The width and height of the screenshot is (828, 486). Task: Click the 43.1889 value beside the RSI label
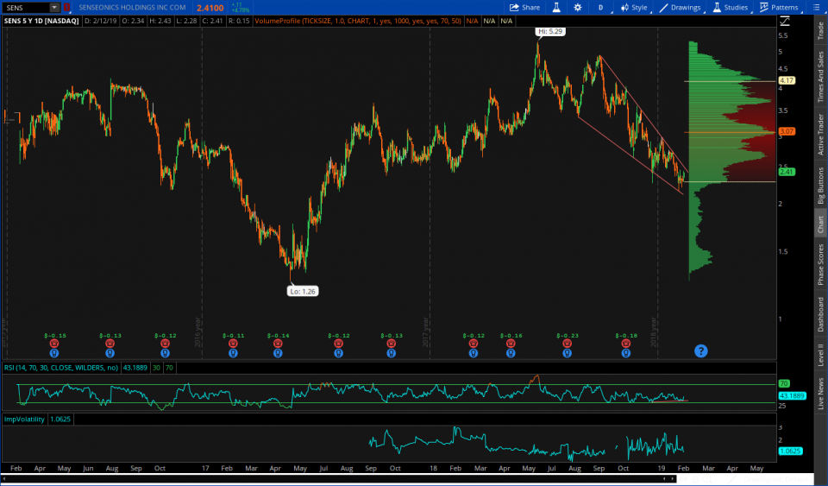135,368
